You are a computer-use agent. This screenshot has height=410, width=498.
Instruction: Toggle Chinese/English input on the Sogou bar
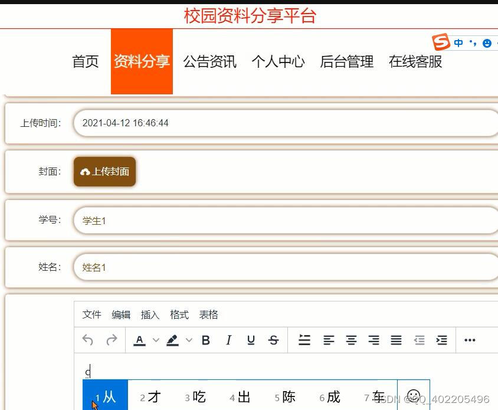pos(458,42)
